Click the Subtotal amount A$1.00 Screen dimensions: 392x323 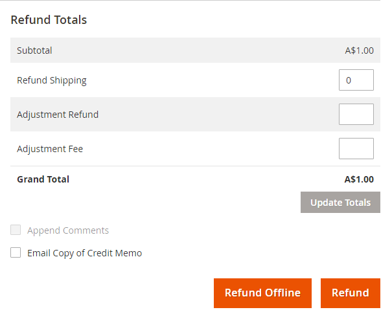point(359,50)
